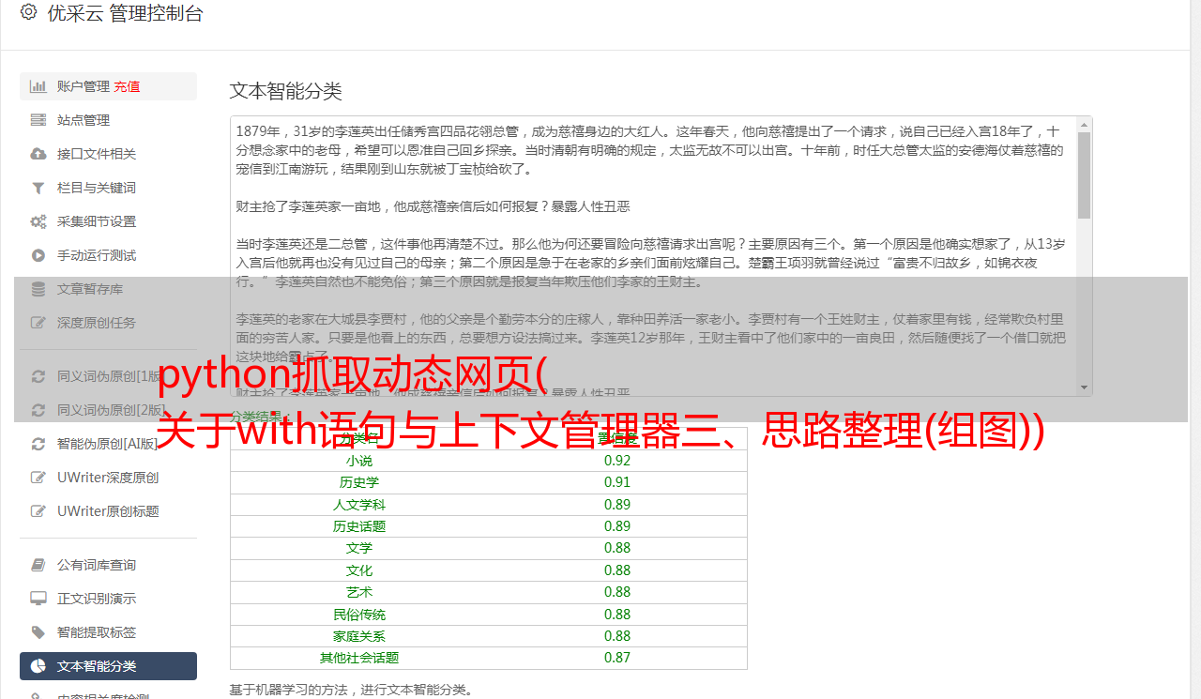Screen dimensions: 1201x699
Task: Click the text area scrollbar up arrow
Action: [x=1085, y=125]
